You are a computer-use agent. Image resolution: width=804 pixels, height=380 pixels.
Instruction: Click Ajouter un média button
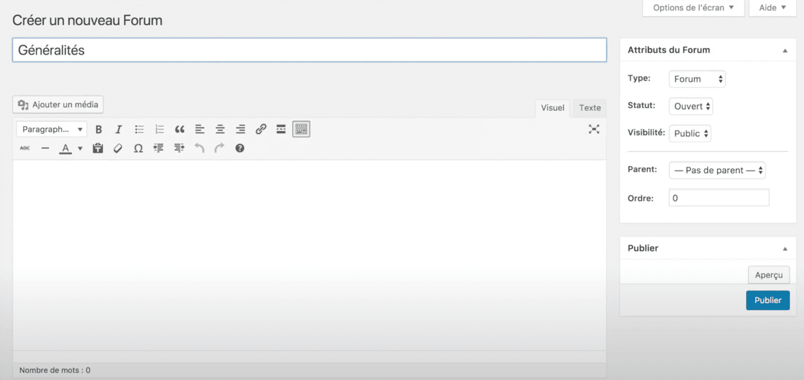coord(58,104)
